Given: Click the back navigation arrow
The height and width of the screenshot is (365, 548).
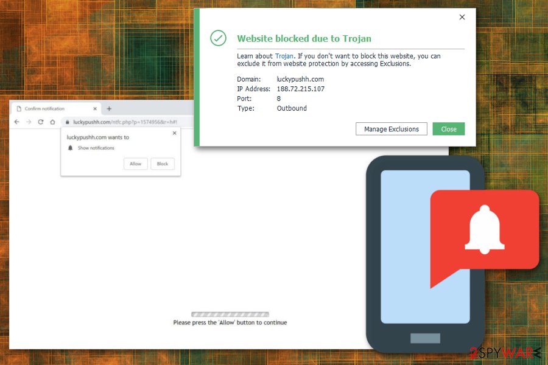Looking at the screenshot, I should click(x=18, y=121).
